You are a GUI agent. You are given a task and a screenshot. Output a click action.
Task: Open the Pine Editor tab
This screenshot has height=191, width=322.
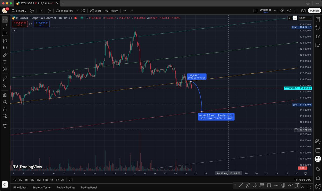click(x=20, y=188)
